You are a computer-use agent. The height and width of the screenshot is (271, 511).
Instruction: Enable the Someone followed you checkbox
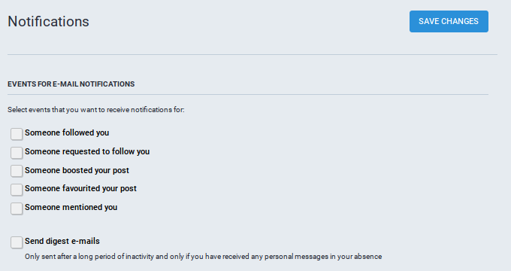tap(17, 134)
